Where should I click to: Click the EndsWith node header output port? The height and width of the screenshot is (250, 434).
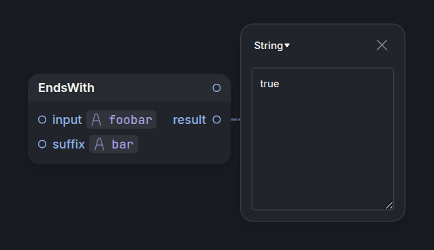pyautogui.click(x=216, y=88)
